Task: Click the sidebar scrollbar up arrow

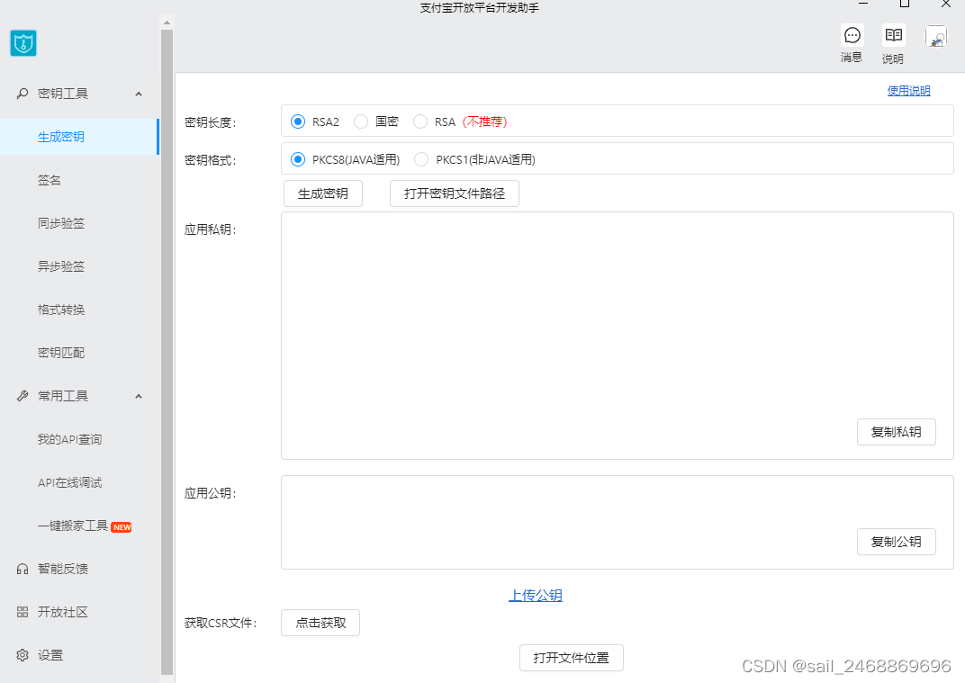Action: click(x=167, y=22)
